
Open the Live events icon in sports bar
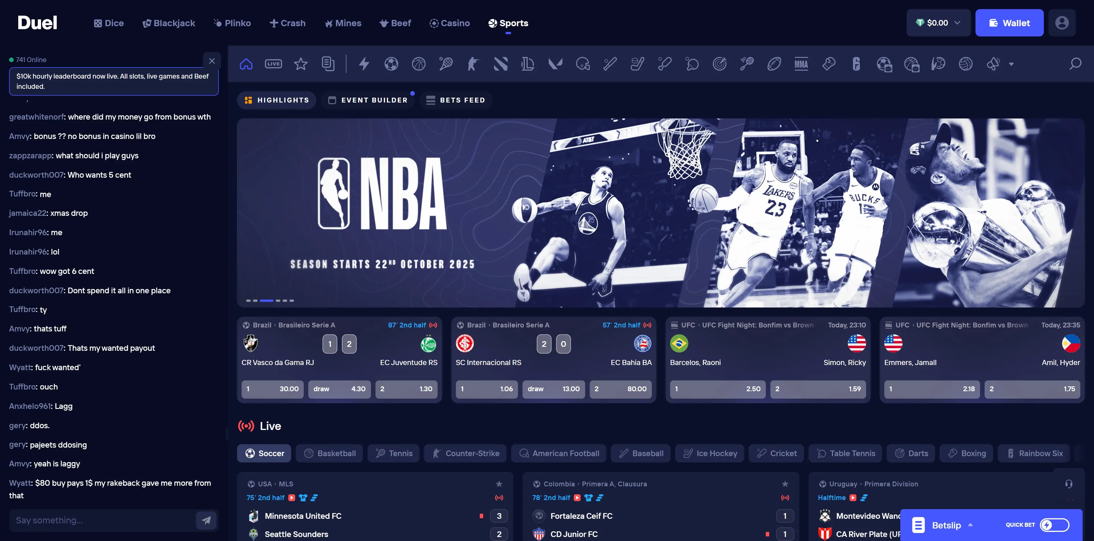[273, 64]
